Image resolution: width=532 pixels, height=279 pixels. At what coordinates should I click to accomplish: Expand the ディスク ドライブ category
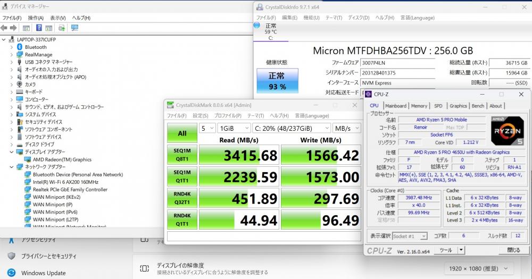point(12,145)
